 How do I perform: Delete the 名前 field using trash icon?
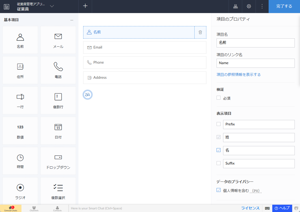200,32
